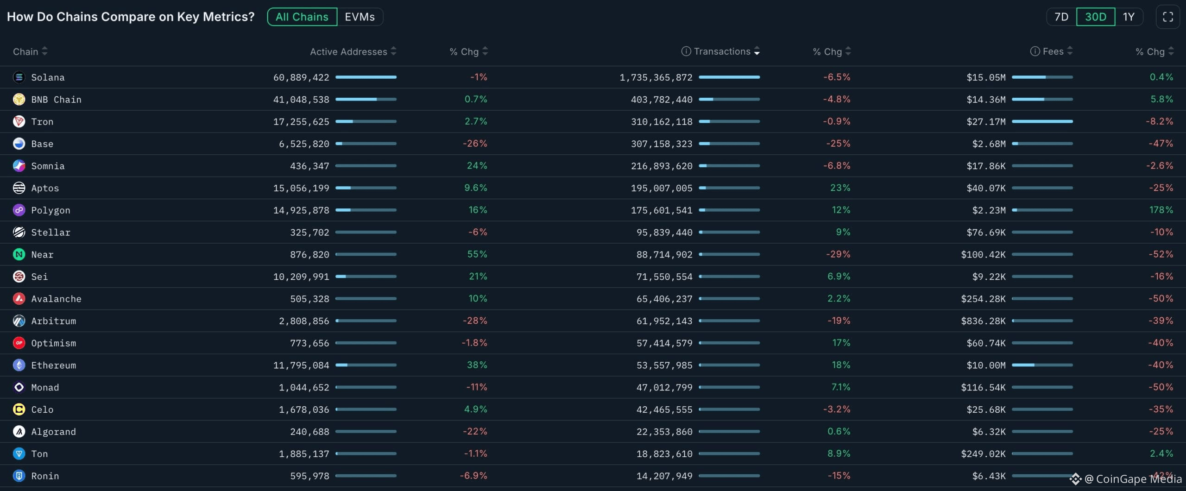Click the Solana chain icon

tap(19, 77)
